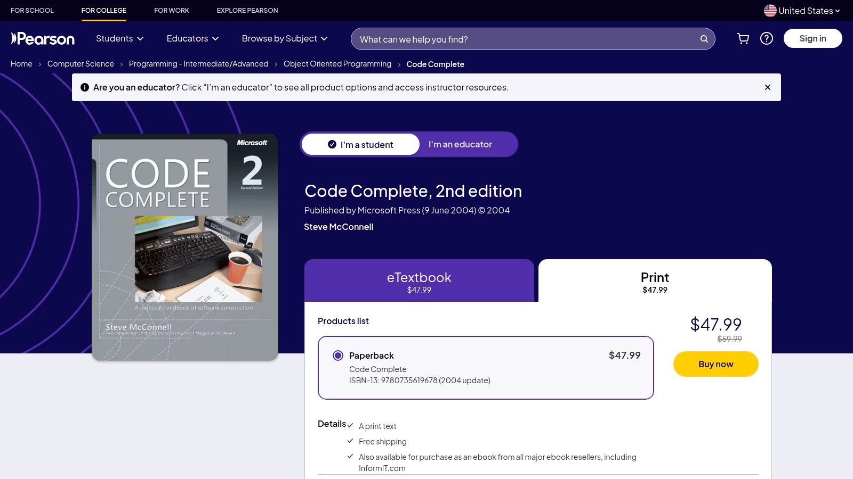Viewport: 853px width, 479px height.
Task: Open the Computer Science breadcrumb
Action: 81,64
